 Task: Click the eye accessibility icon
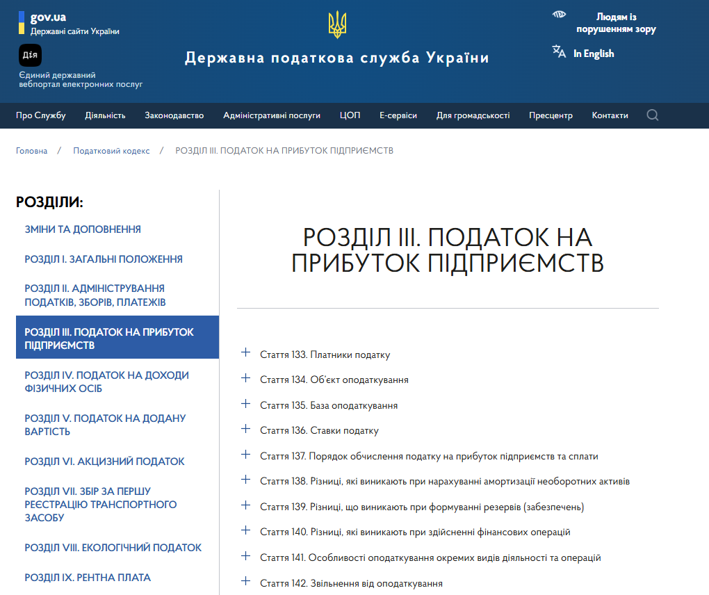(x=559, y=15)
